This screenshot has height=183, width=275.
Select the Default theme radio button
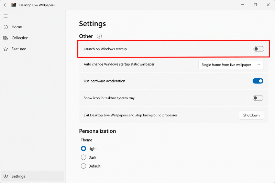click(84, 166)
